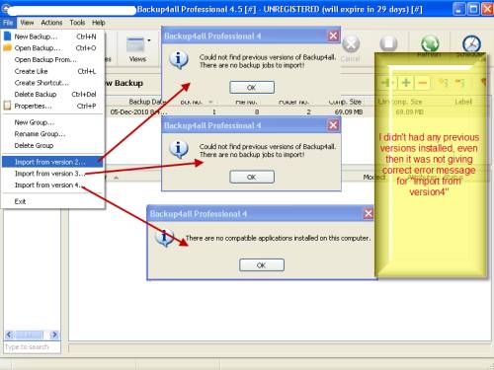
Task: Choose Exit from the File menu
Action: pos(53,201)
